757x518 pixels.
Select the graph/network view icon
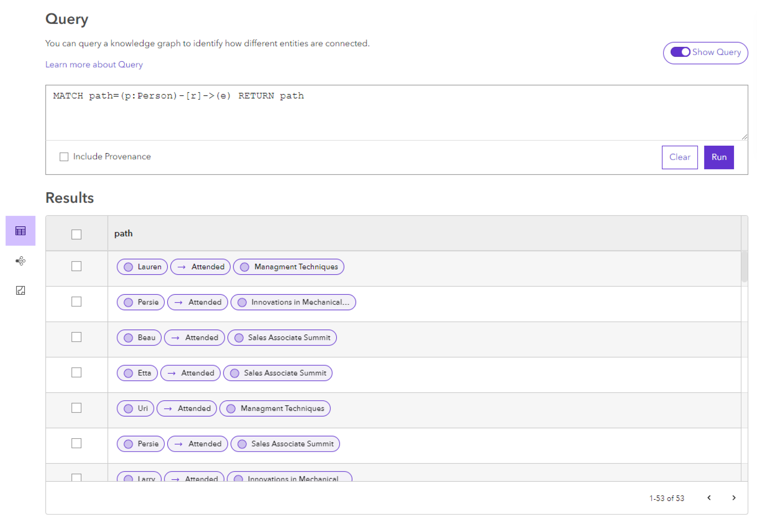pos(20,260)
